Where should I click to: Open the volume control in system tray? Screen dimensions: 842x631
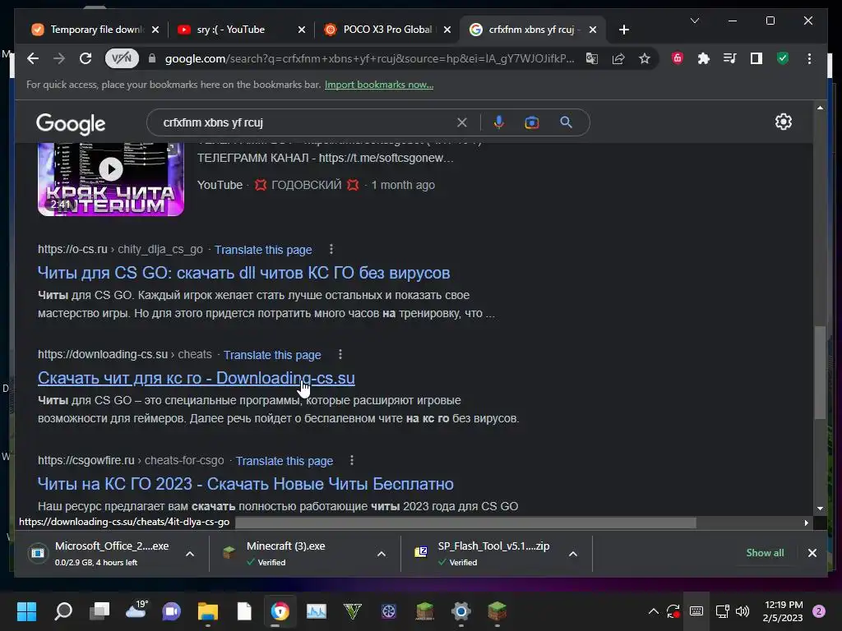(743, 611)
